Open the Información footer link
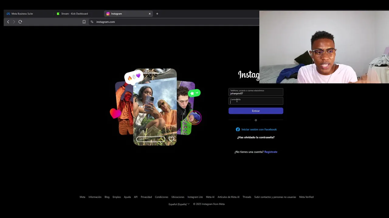The image size is (389, 218). click(95, 197)
